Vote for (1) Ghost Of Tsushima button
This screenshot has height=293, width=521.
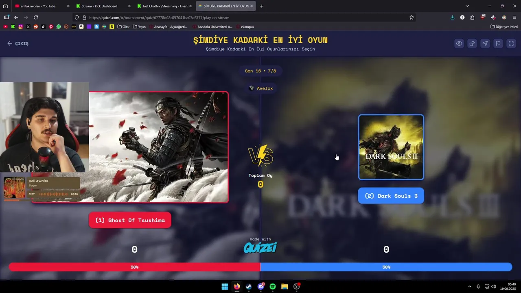coord(130,220)
